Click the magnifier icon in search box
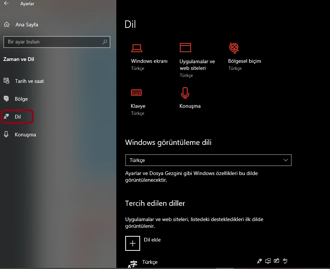Image resolution: width=330 pixels, height=269 pixels. (x=105, y=42)
